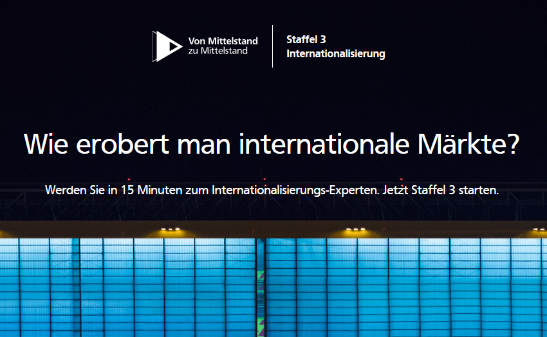This screenshot has width=547, height=337.
Task: Click the play-triangle logo icon
Action: click(x=167, y=46)
